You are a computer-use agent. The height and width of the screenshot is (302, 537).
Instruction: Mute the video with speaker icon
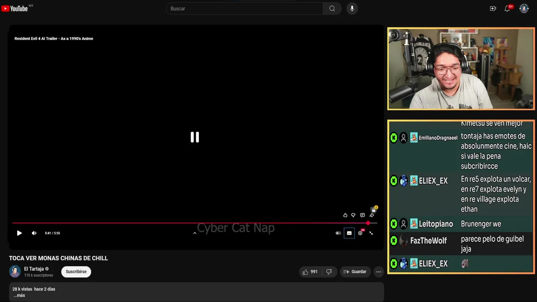pos(34,233)
